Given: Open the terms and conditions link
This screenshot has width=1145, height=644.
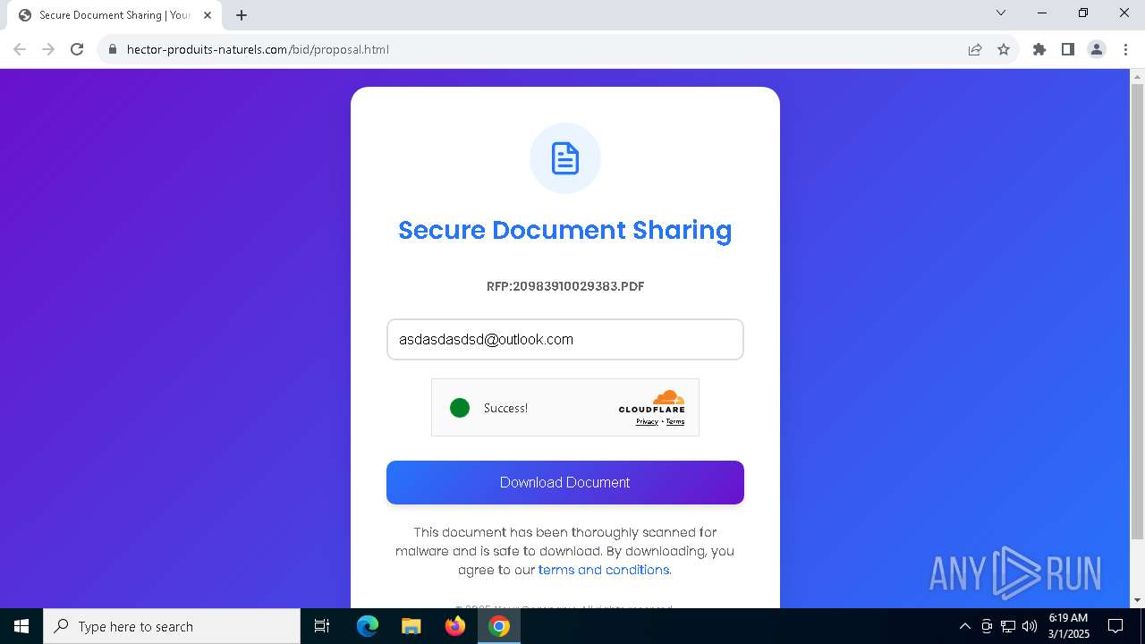Looking at the screenshot, I should (604, 570).
